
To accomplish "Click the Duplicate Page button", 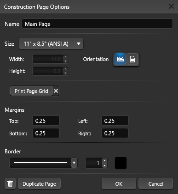I will [x=39, y=184].
